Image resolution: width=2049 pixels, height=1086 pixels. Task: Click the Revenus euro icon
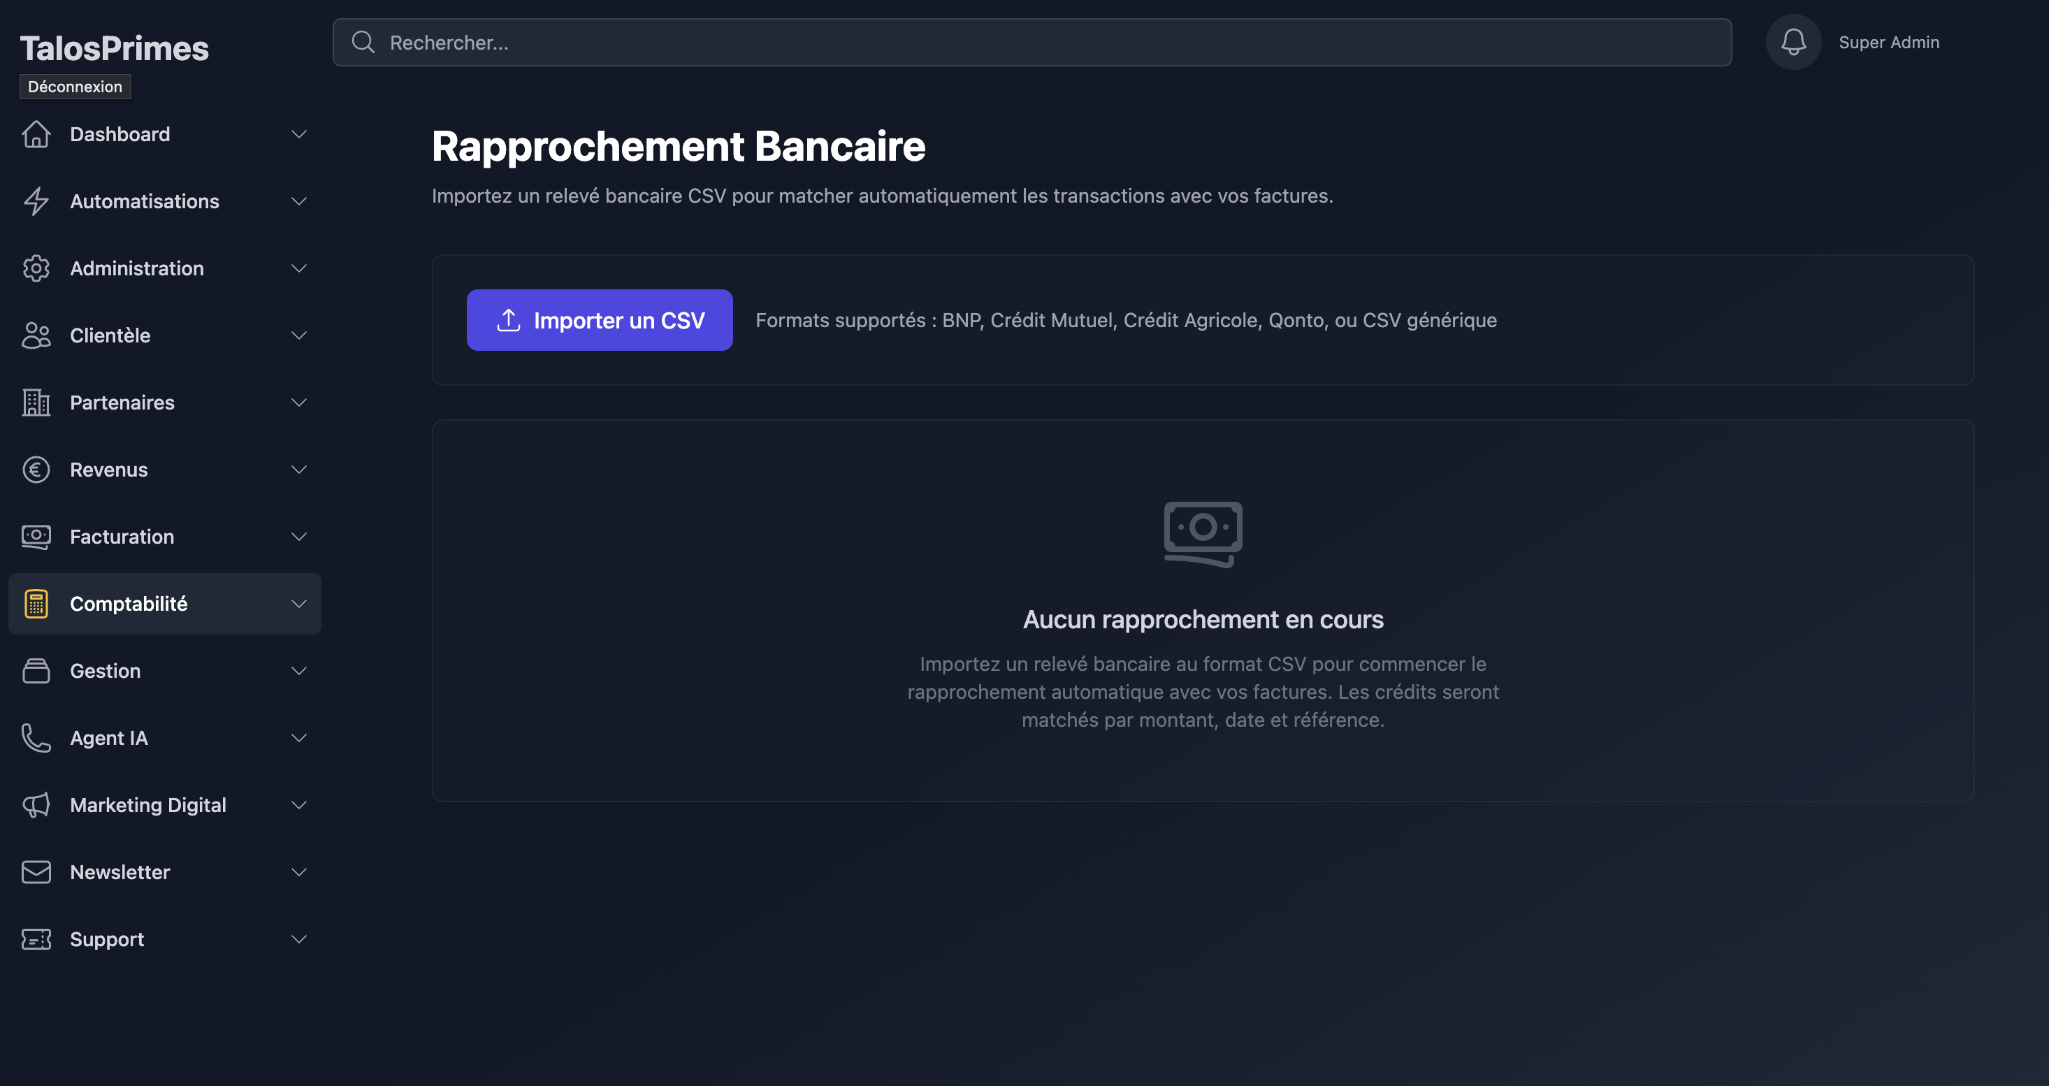coord(36,470)
